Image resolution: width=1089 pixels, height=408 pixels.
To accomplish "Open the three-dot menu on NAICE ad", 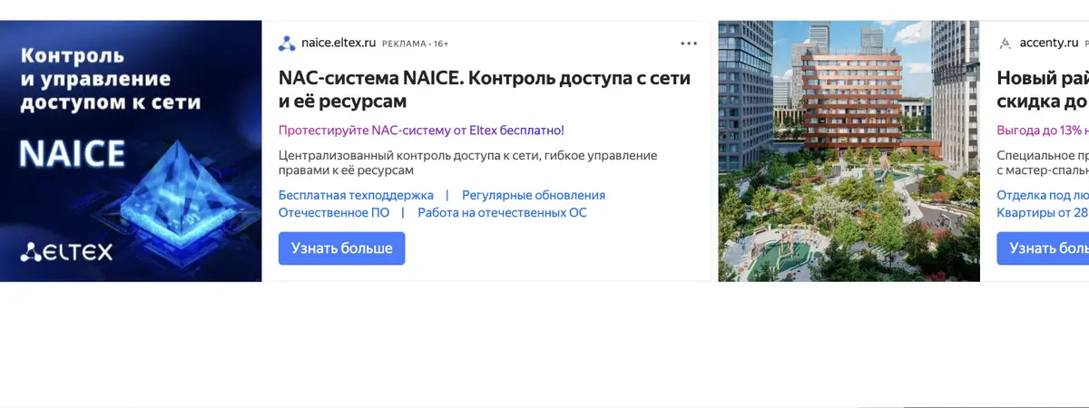I will [689, 43].
